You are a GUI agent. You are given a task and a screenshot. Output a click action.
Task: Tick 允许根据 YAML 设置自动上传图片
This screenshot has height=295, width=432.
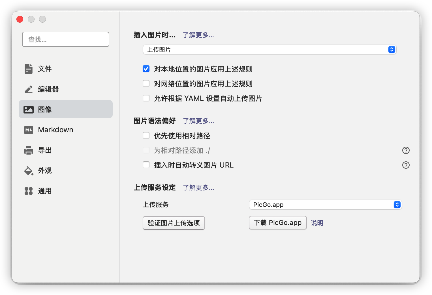tap(146, 98)
